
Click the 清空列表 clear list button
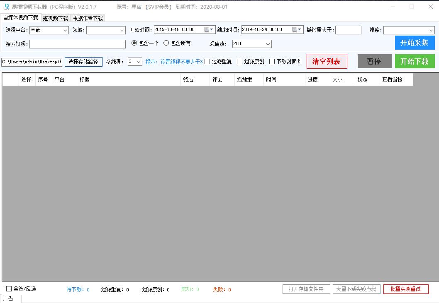(x=327, y=61)
